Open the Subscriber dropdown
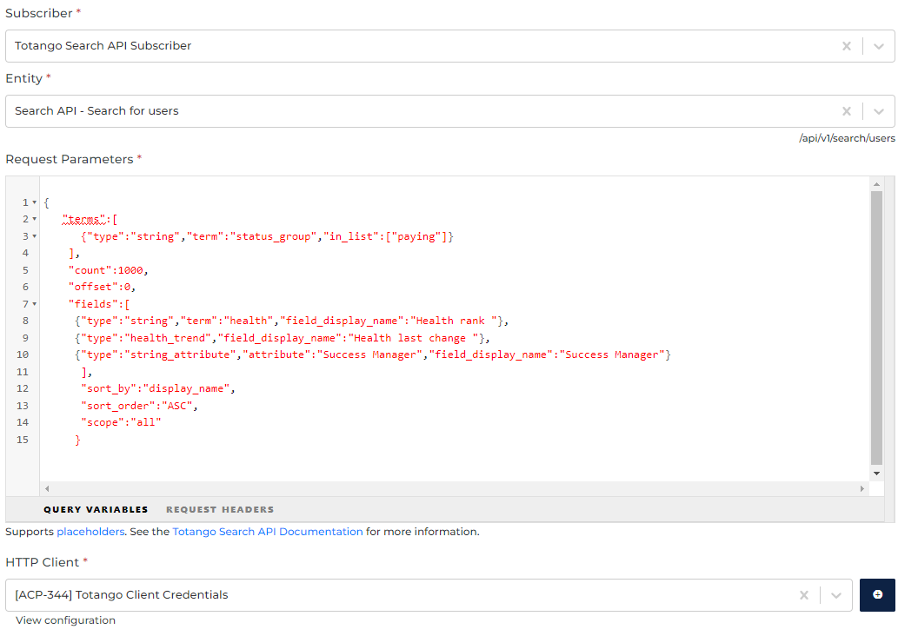 click(878, 46)
